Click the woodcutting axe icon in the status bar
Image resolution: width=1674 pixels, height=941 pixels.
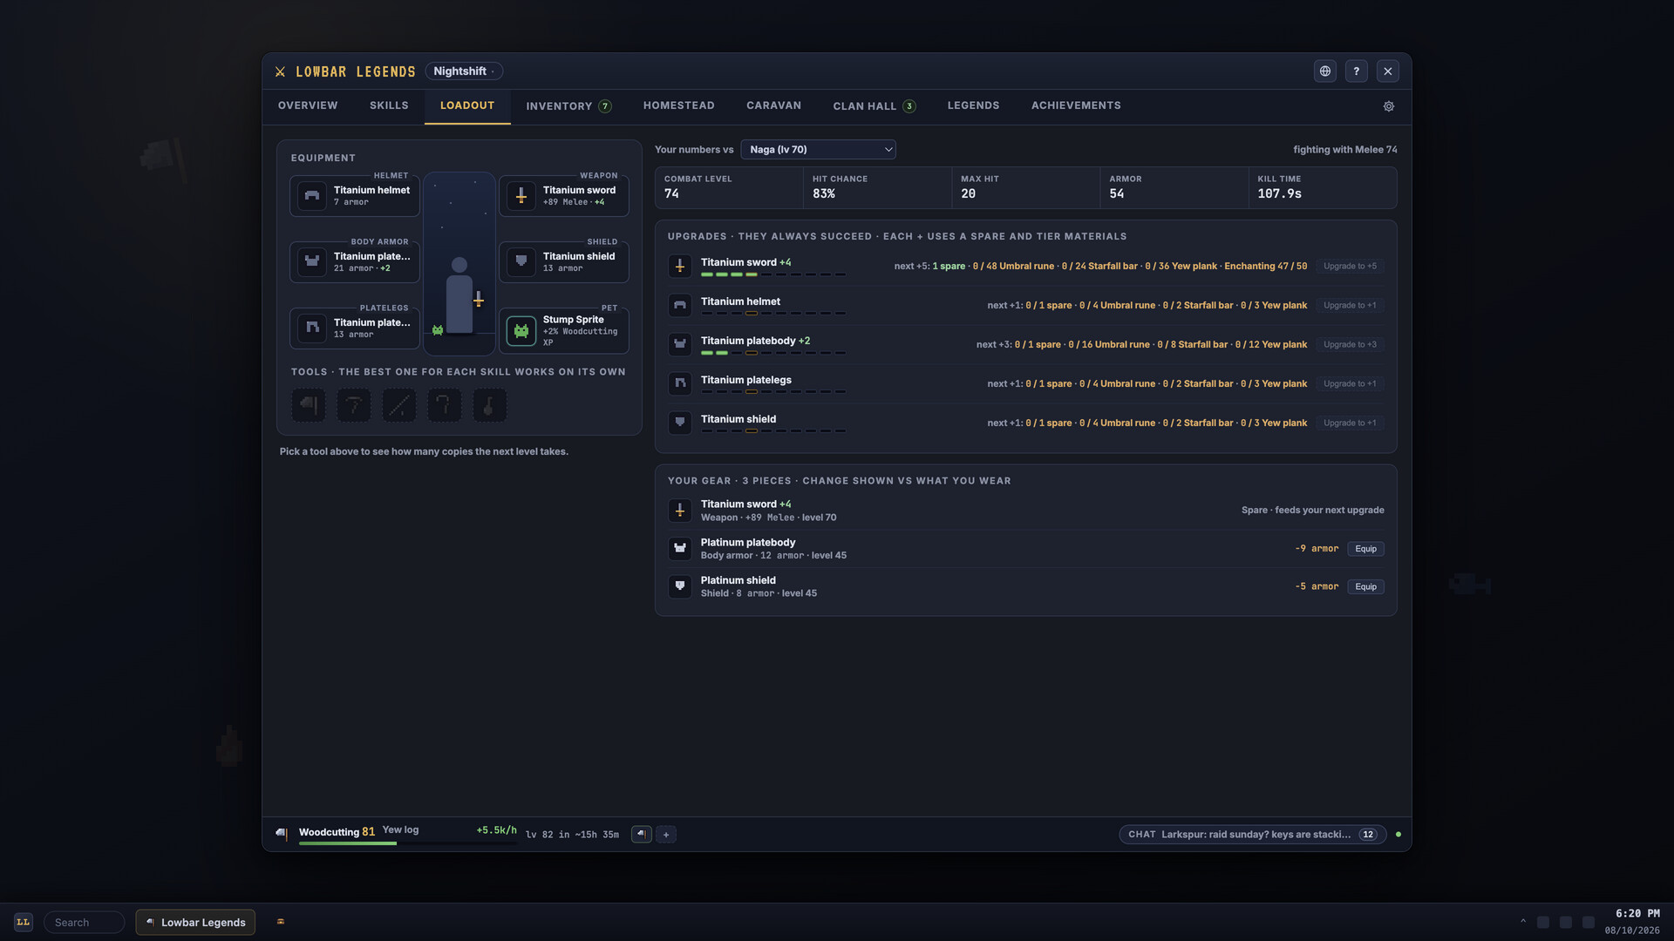[282, 834]
